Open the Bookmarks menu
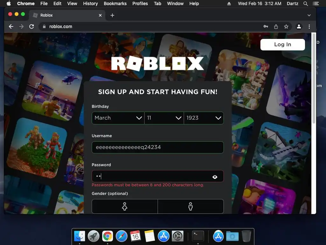The width and height of the screenshot is (326, 245). 115,4
